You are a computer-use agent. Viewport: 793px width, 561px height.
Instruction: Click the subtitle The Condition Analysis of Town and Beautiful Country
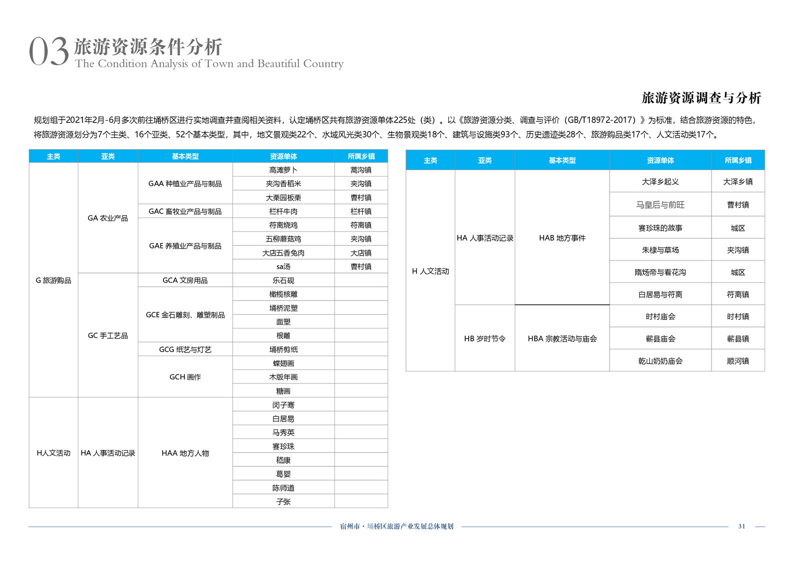point(209,64)
